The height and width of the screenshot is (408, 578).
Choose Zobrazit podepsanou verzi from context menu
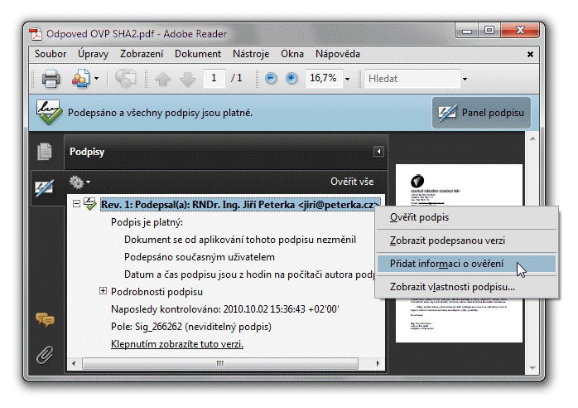click(x=466, y=240)
